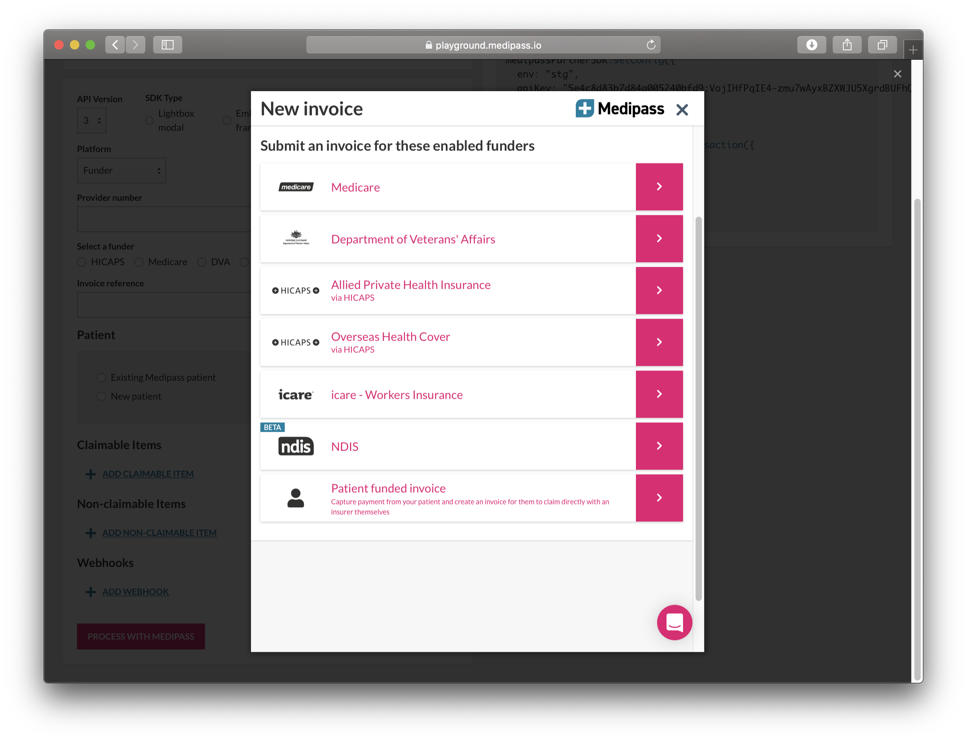Click the Provider number input field
This screenshot has height=741, width=967.
[164, 219]
